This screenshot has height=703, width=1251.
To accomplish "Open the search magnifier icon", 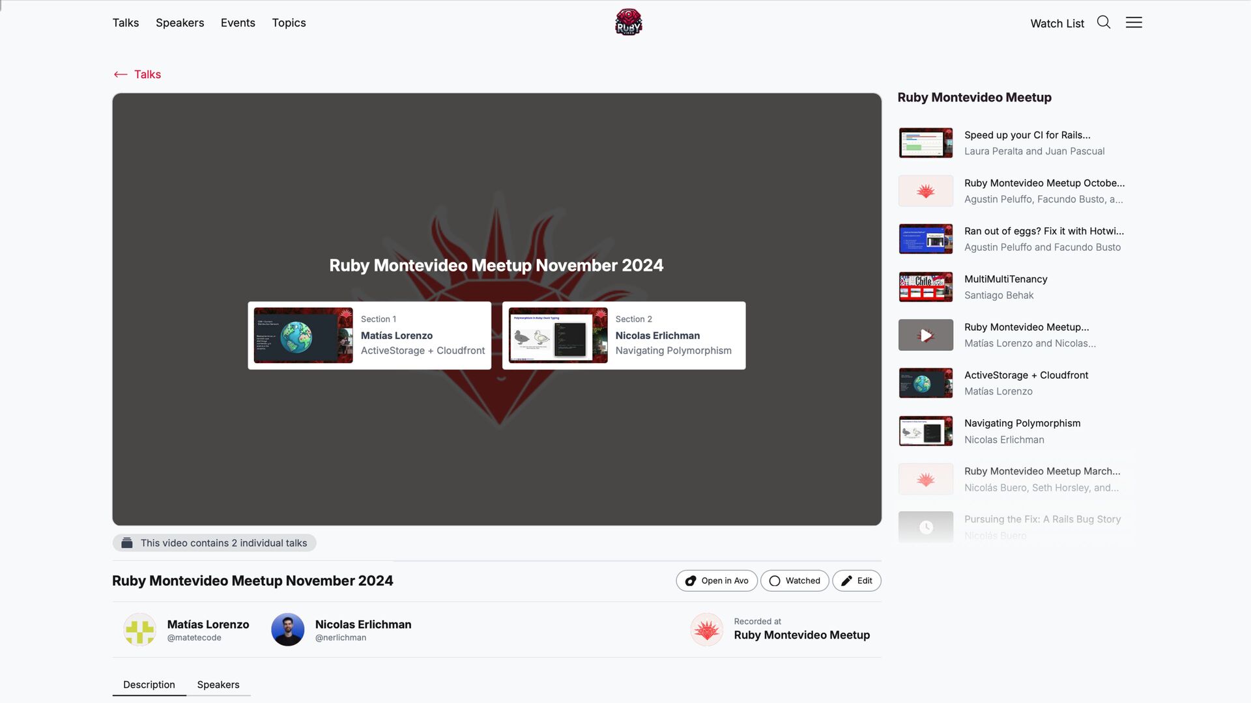I will pos(1103,22).
